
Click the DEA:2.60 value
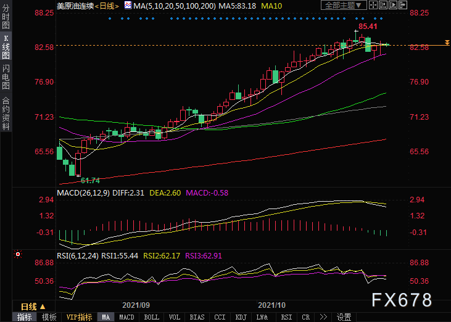165,192
